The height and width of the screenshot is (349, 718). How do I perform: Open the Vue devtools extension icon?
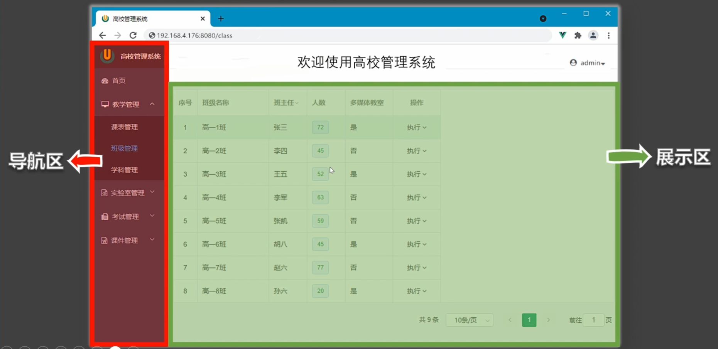click(x=563, y=35)
